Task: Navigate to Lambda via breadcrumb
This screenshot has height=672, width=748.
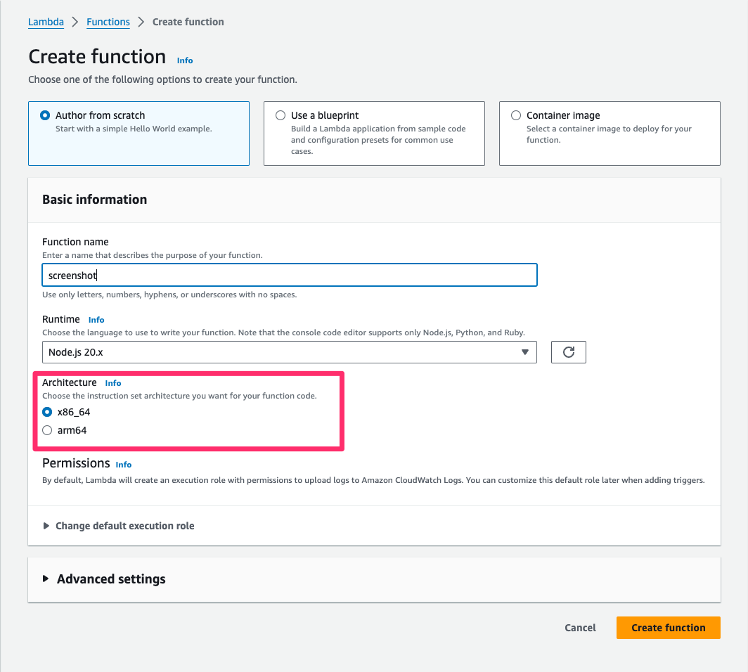Action: click(46, 22)
